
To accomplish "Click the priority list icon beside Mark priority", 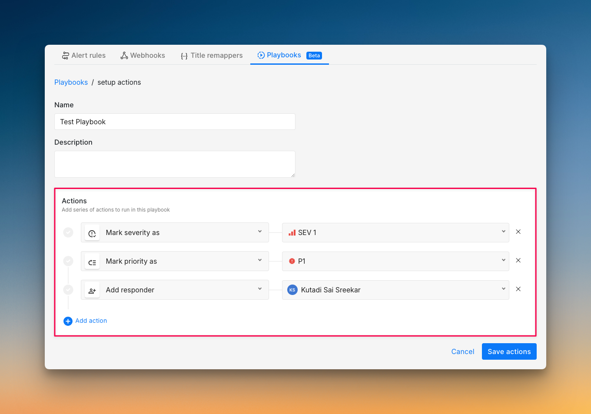I will [x=92, y=262].
